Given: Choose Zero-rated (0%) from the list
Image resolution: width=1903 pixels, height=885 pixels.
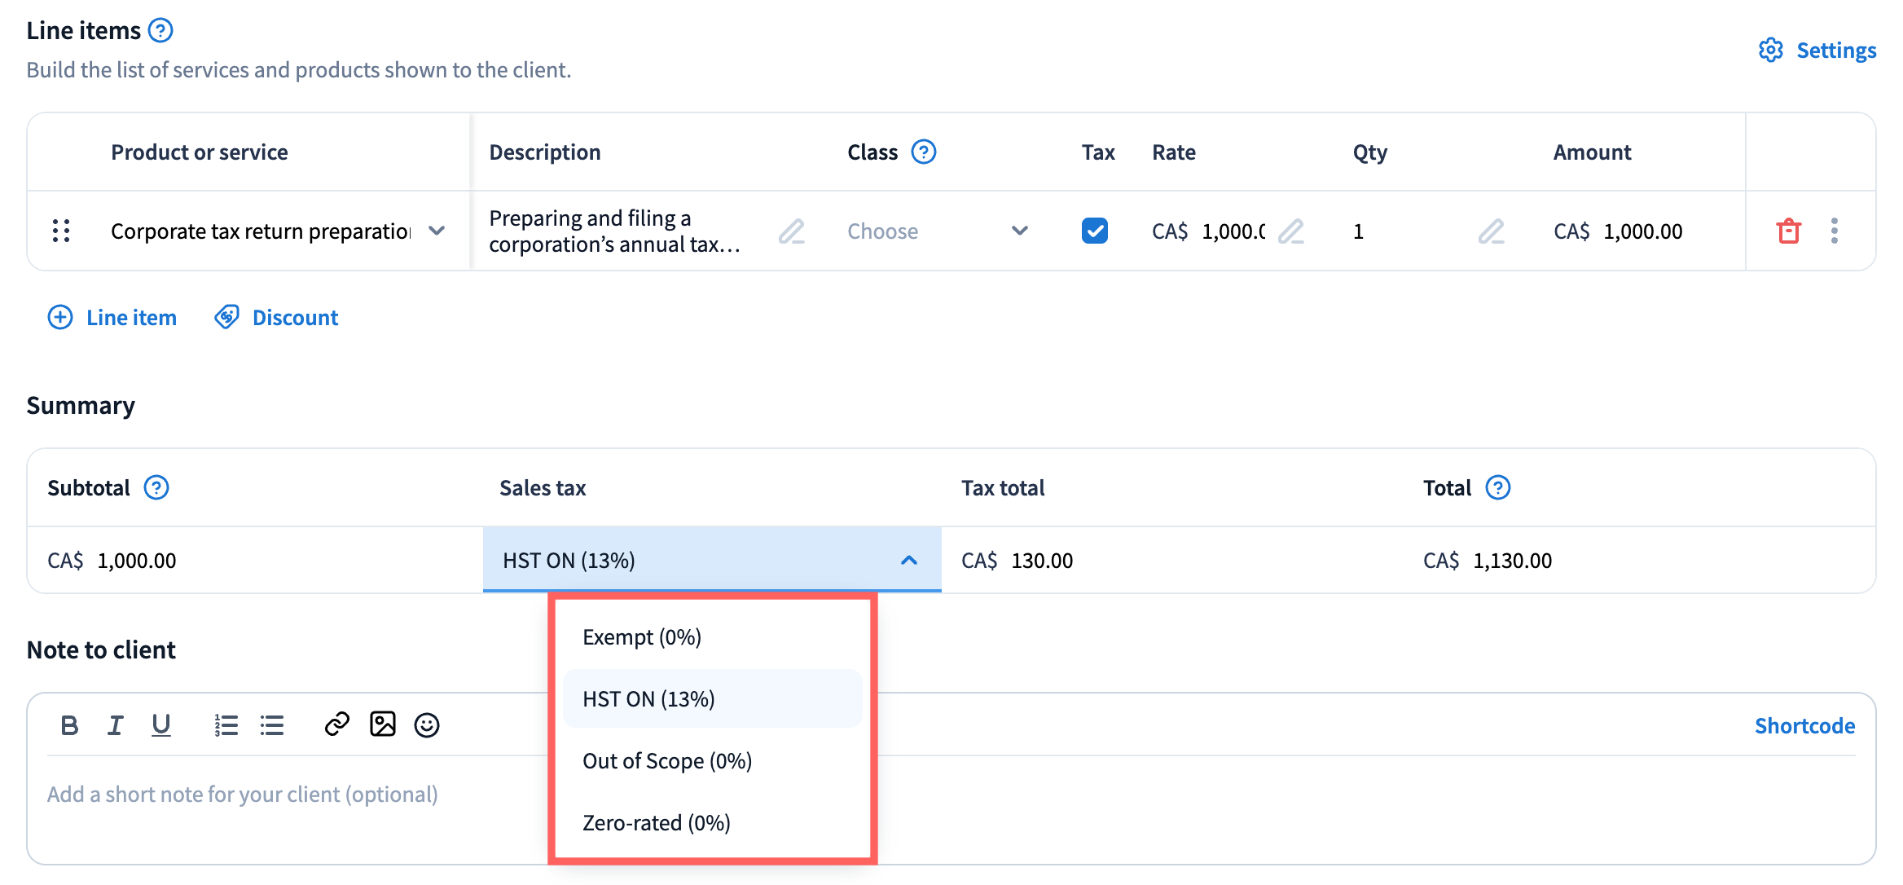Looking at the screenshot, I should tap(657, 823).
